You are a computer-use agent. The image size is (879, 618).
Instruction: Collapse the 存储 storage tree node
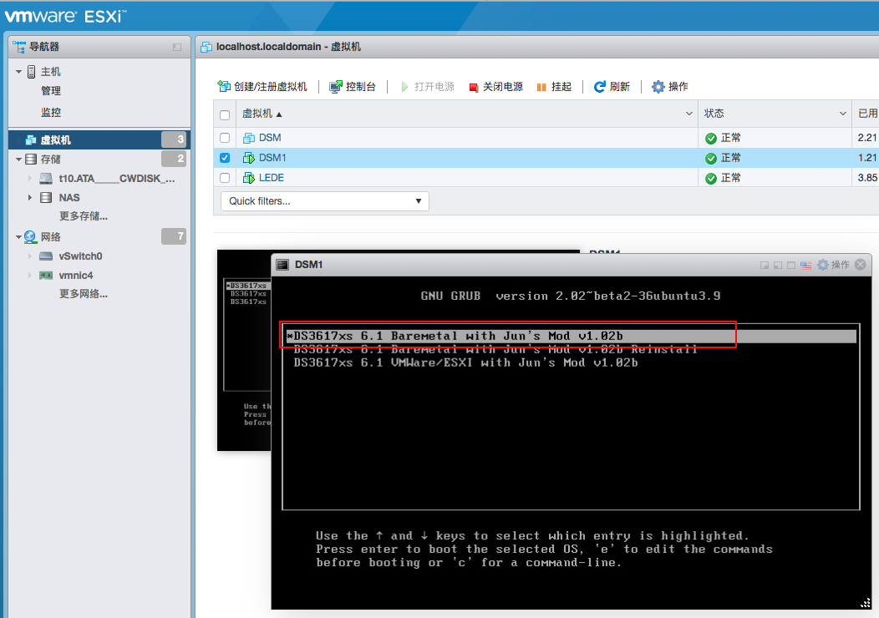[18, 160]
